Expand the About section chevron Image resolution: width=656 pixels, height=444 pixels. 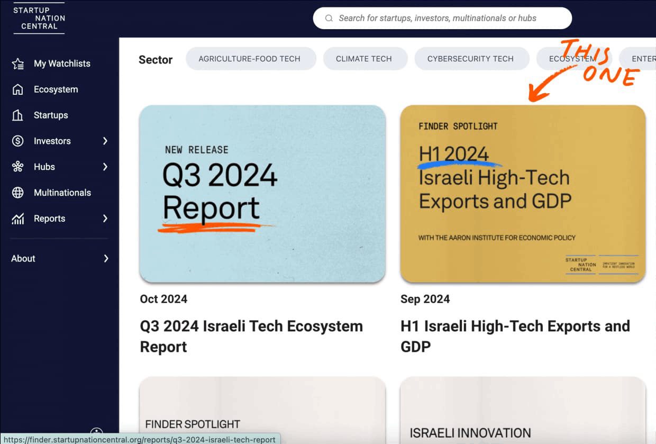106,259
